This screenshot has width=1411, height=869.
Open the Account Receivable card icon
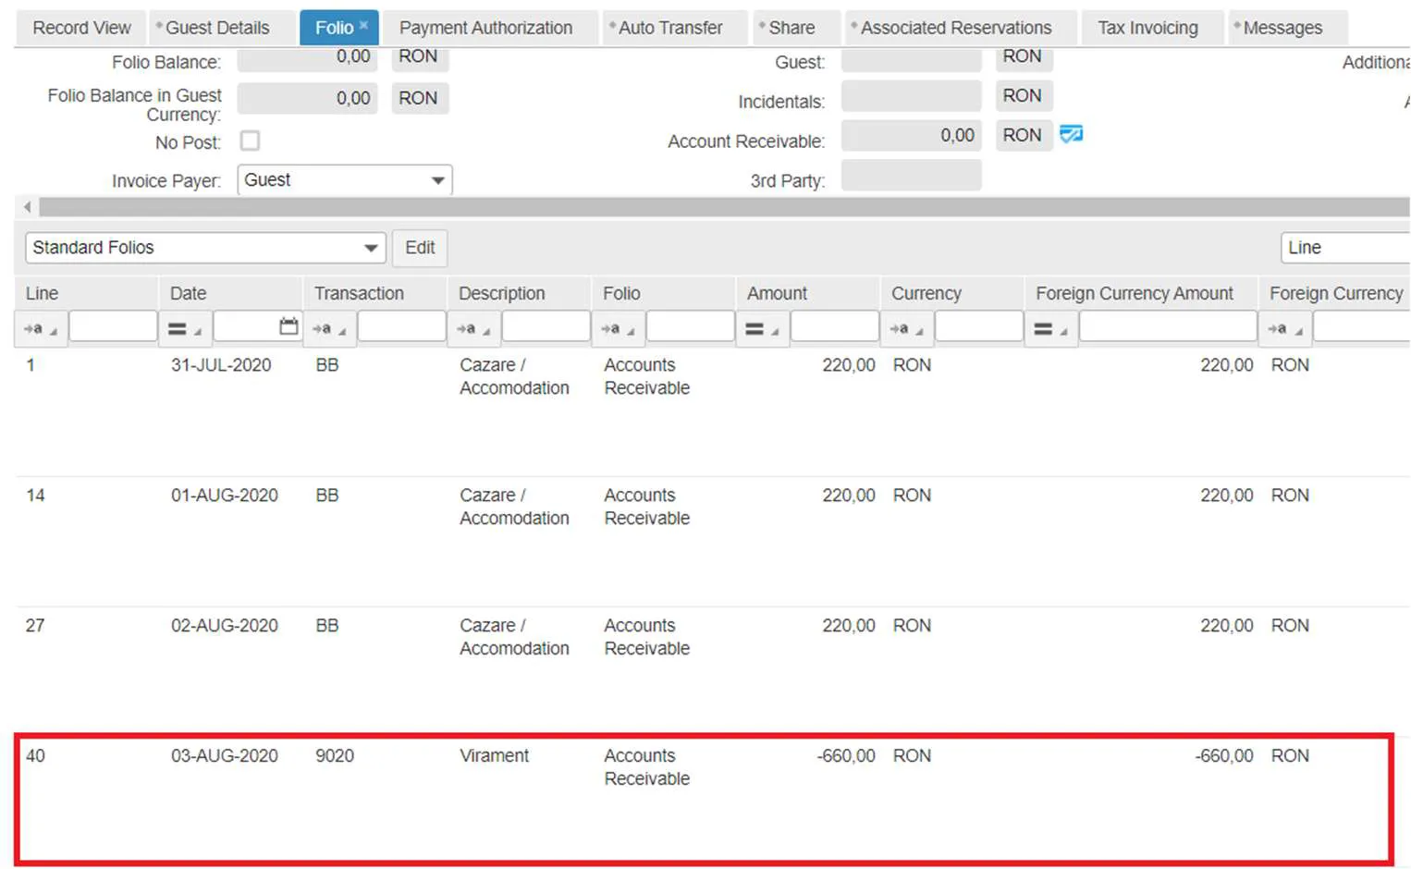(x=1071, y=135)
